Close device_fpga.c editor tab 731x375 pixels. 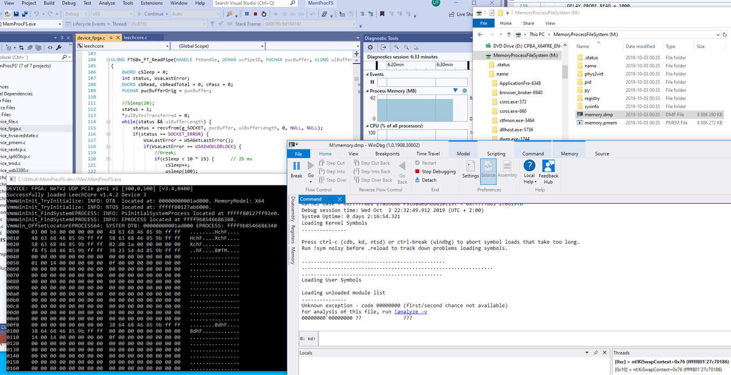[117, 38]
